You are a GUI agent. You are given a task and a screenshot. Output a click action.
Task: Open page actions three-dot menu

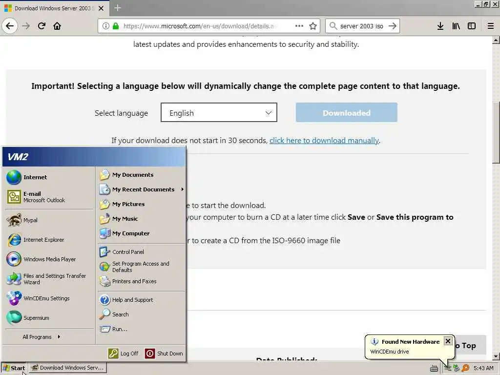coord(299,26)
